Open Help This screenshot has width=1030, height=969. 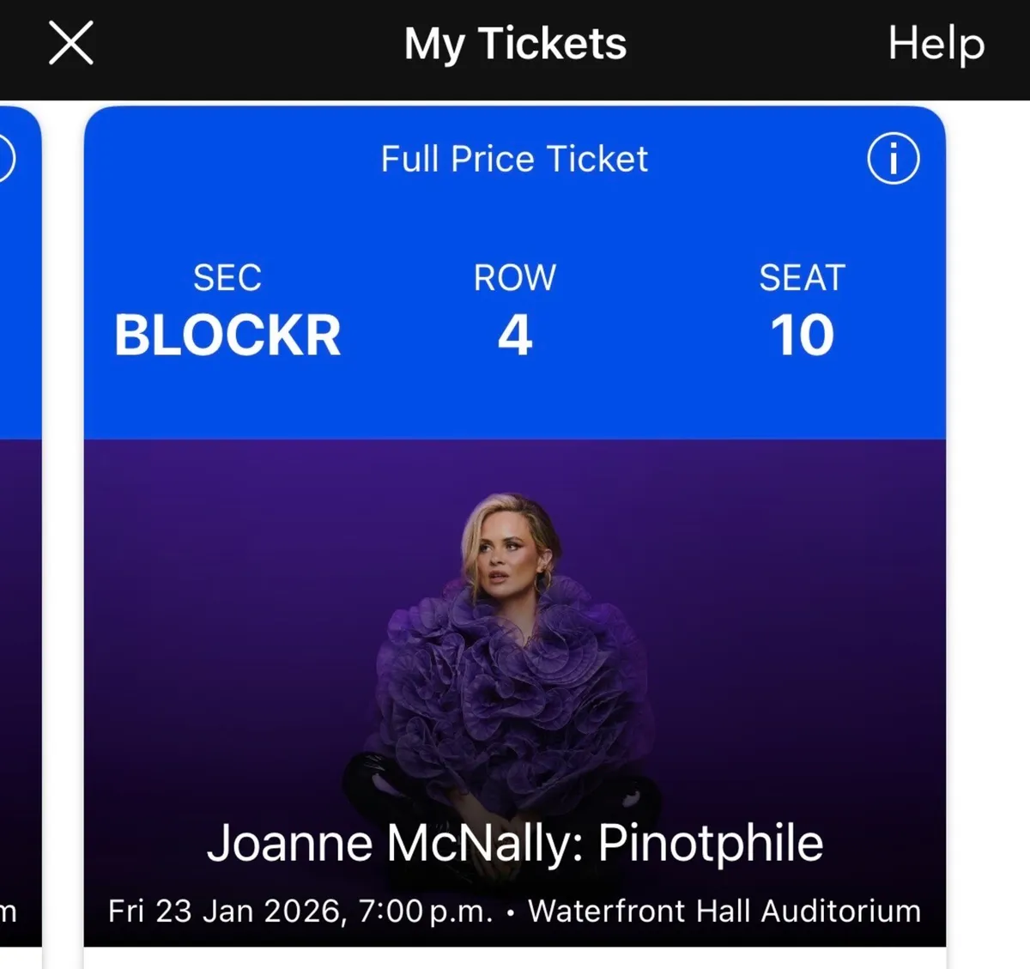click(935, 45)
